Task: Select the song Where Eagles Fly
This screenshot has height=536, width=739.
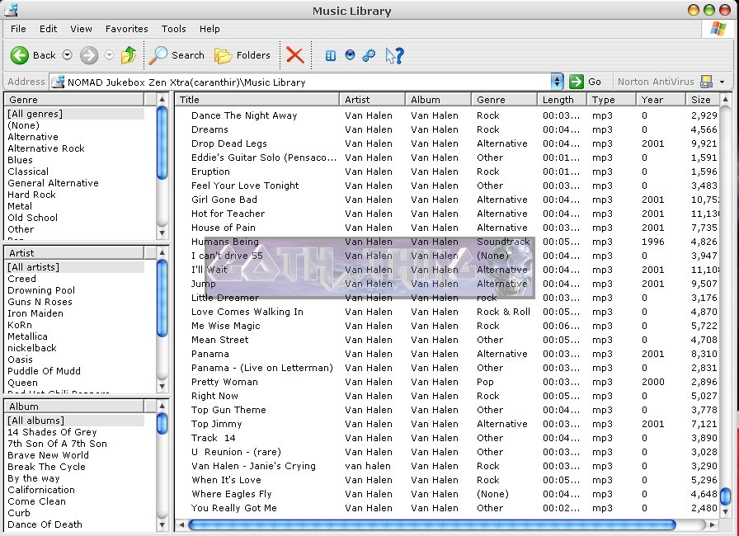Action: (232, 494)
